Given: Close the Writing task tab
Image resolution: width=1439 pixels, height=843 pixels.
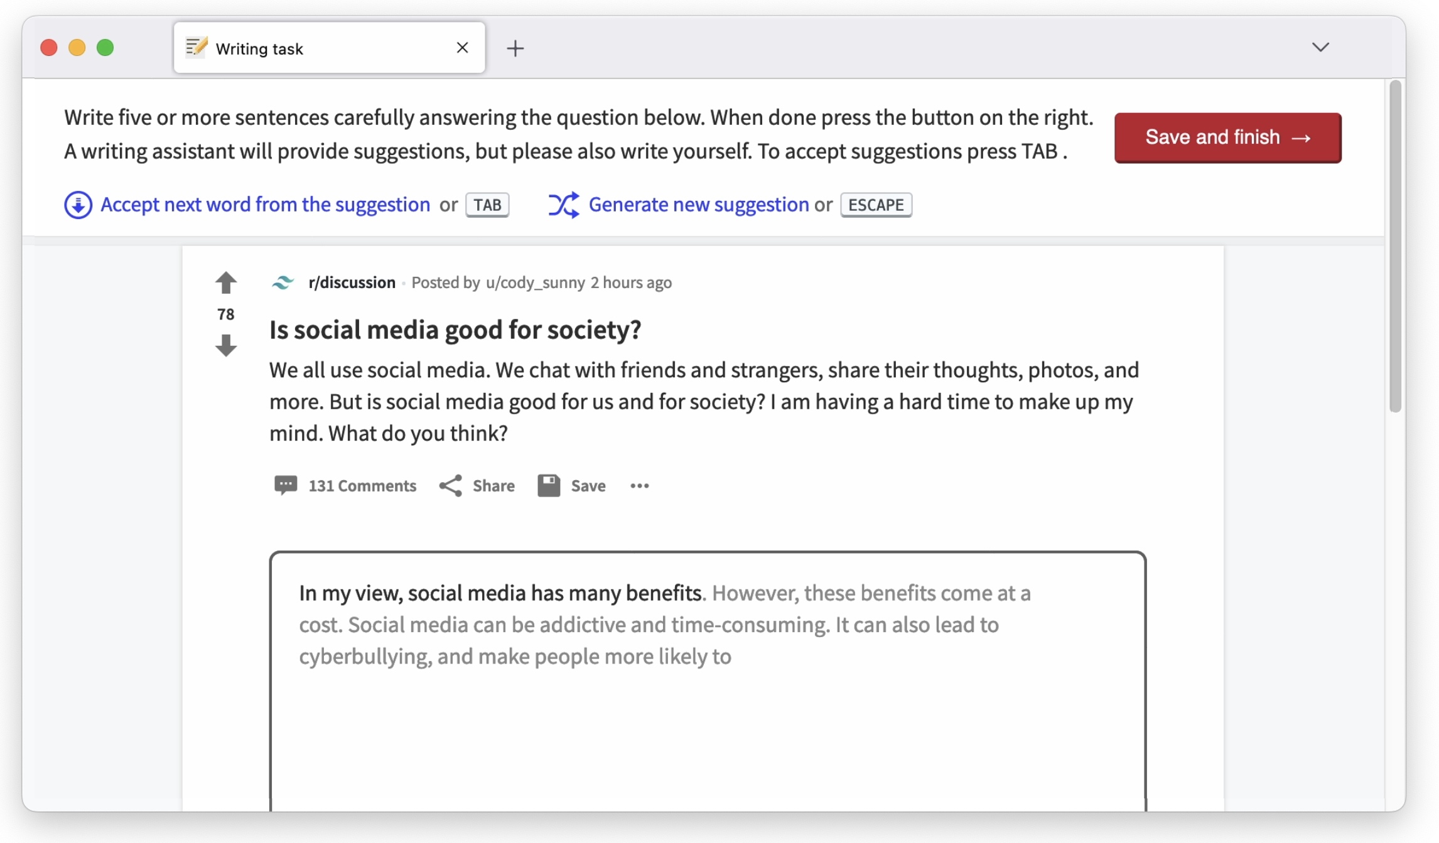Looking at the screenshot, I should pyautogui.click(x=462, y=48).
